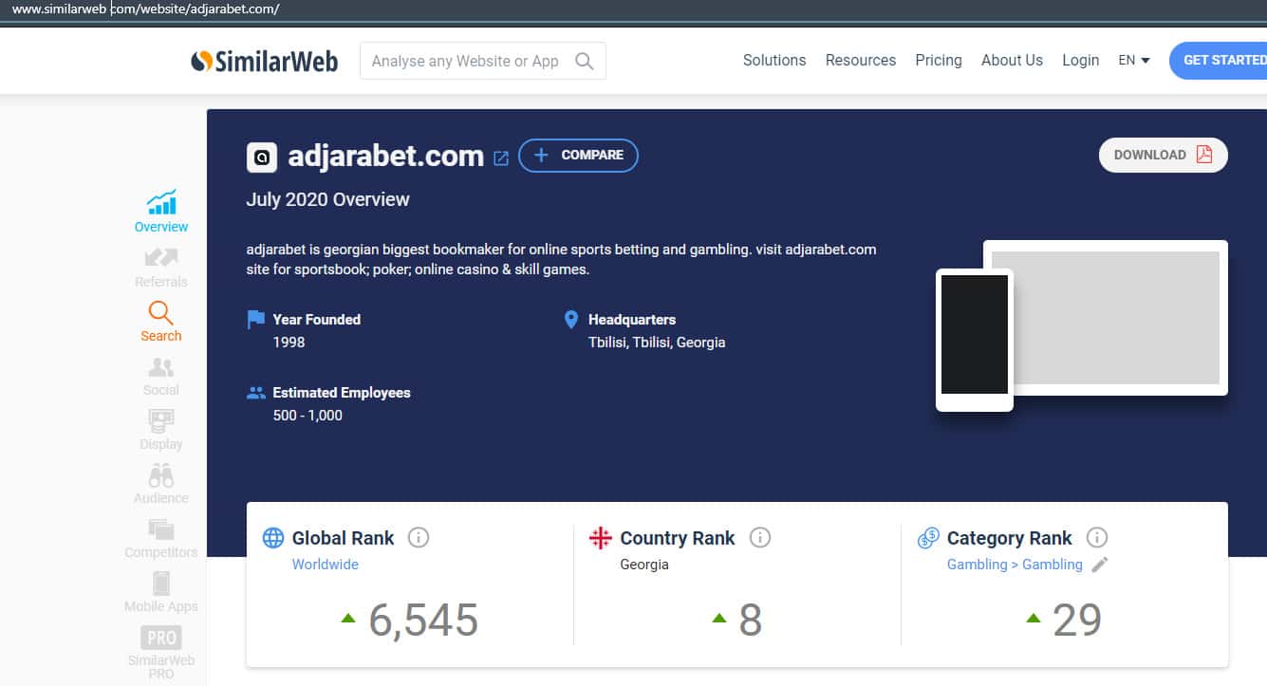Show Global Rank info tooltip
This screenshot has width=1267, height=686.
(419, 538)
